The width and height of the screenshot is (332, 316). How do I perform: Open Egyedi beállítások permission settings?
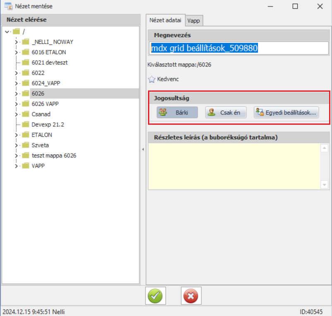click(286, 112)
